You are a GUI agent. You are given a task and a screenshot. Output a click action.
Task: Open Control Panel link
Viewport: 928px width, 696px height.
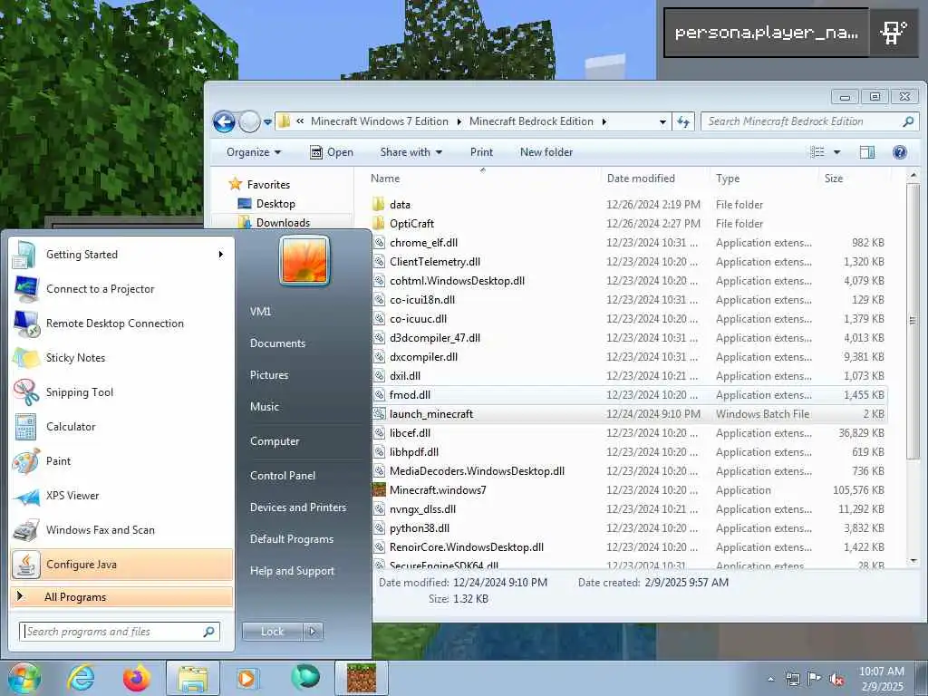click(x=283, y=476)
